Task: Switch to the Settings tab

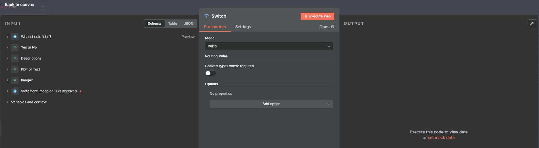Action: pos(243,27)
